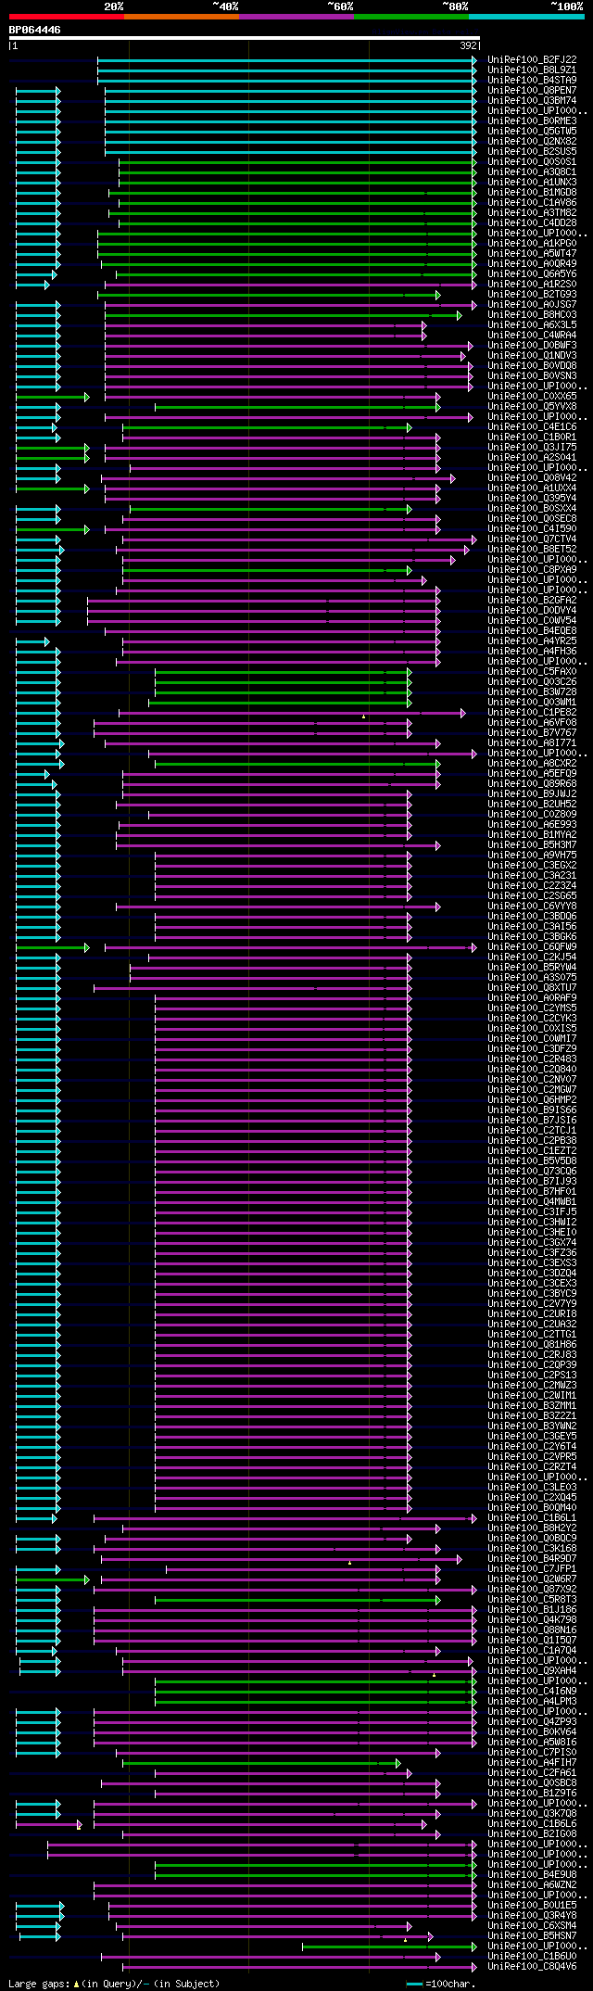
Task: Select UniRef100_B2GFA2 label
Action: 532,600
